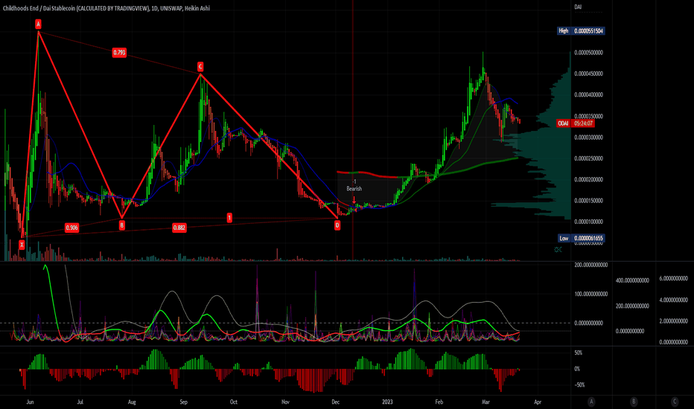Click the Jul date label
Image resolution: width=694 pixels, height=409 pixels.
coord(80,402)
